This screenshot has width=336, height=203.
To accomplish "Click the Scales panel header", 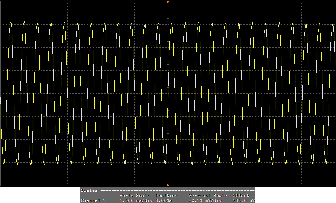I will 89,190.
